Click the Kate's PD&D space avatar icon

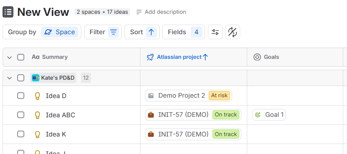[35, 78]
